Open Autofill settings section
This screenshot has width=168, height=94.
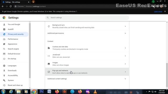[x=10, y=29]
